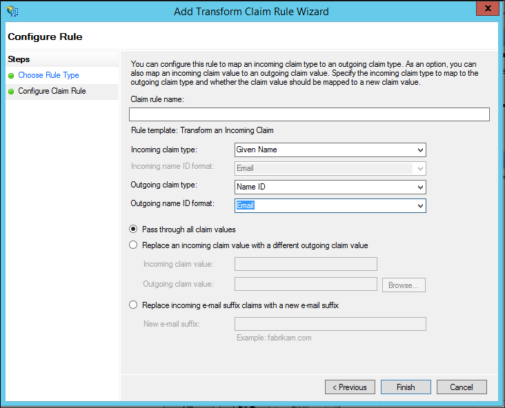Image resolution: width=505 pixels, height=408 pixels.
Task: Click the Incoming claim value field
Action: [306, 264]
